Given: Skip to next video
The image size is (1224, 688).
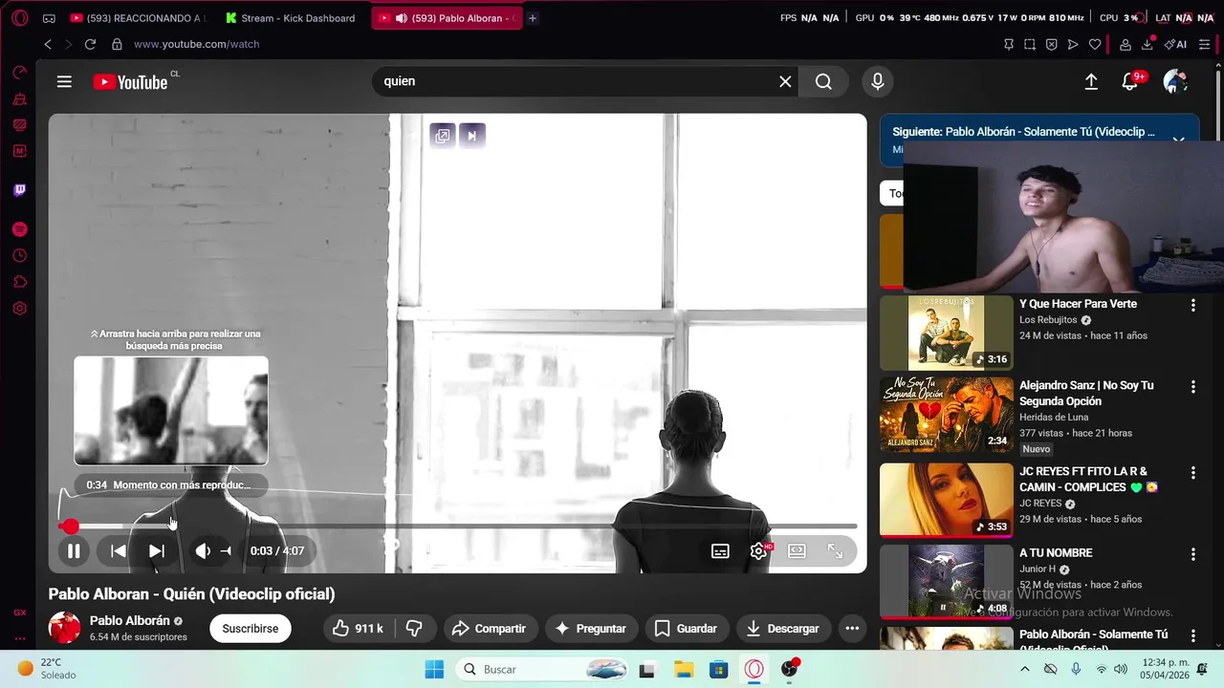Looking at the screenshot, I should [157, 550].
